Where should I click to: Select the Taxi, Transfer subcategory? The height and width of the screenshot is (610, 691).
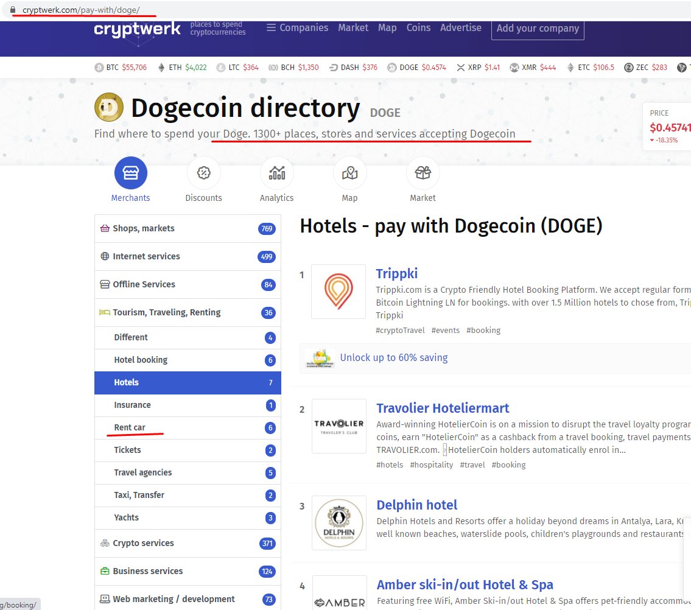188,495
